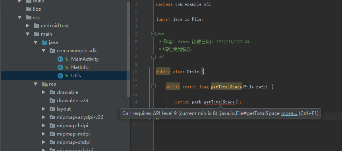Expand the layout folder arrow
Screen dimensions: 342x151
click(44, 109)
